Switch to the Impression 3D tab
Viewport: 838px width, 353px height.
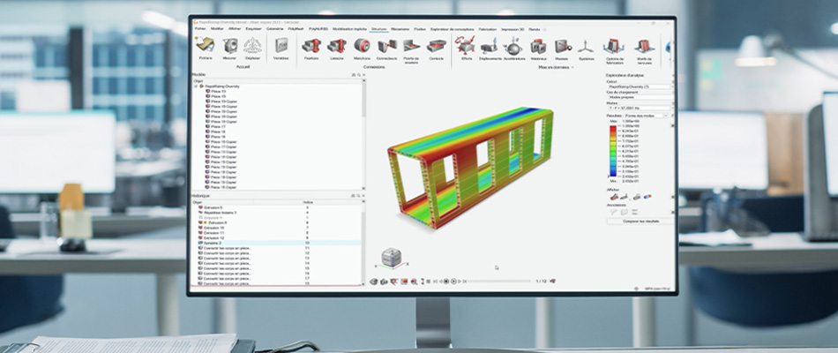pyautogui.click(x=513, y=29)
